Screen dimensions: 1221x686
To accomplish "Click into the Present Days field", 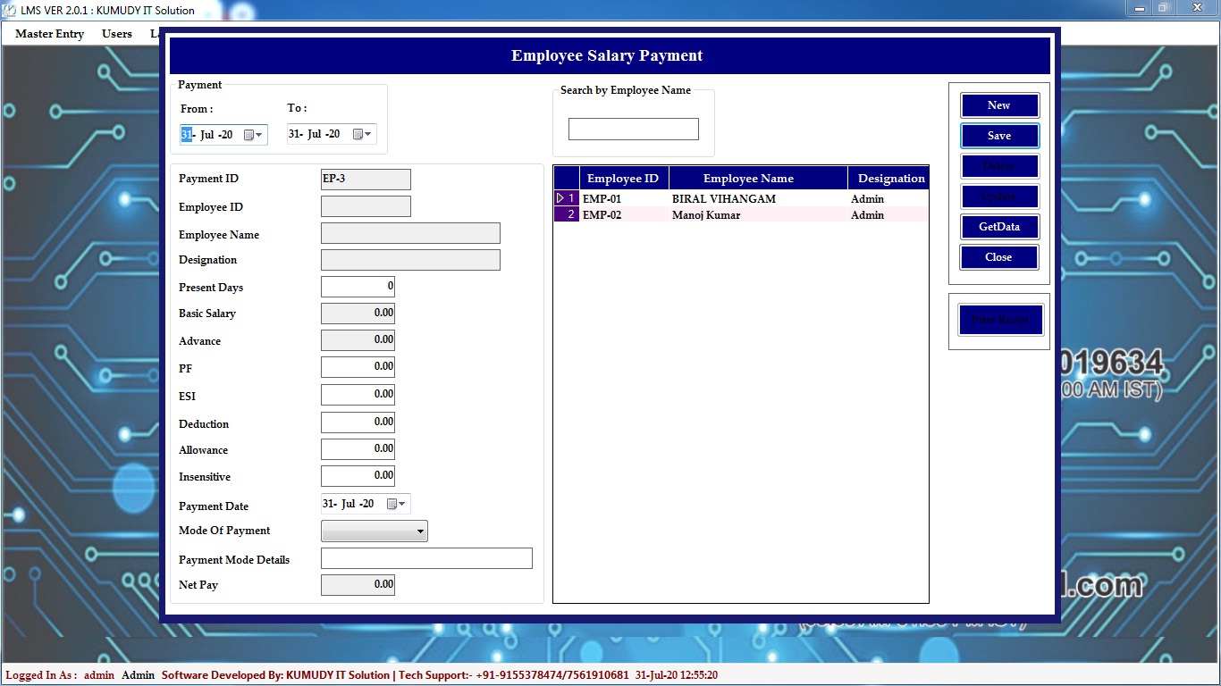I will pos(358,287).
